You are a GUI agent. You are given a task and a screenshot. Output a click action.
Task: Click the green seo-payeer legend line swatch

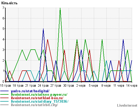click(5, 94)
